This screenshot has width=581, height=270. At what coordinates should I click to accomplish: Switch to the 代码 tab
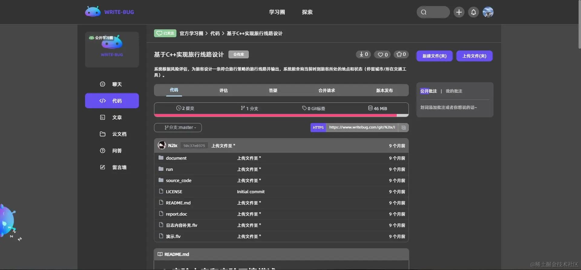tap(174, 90)
